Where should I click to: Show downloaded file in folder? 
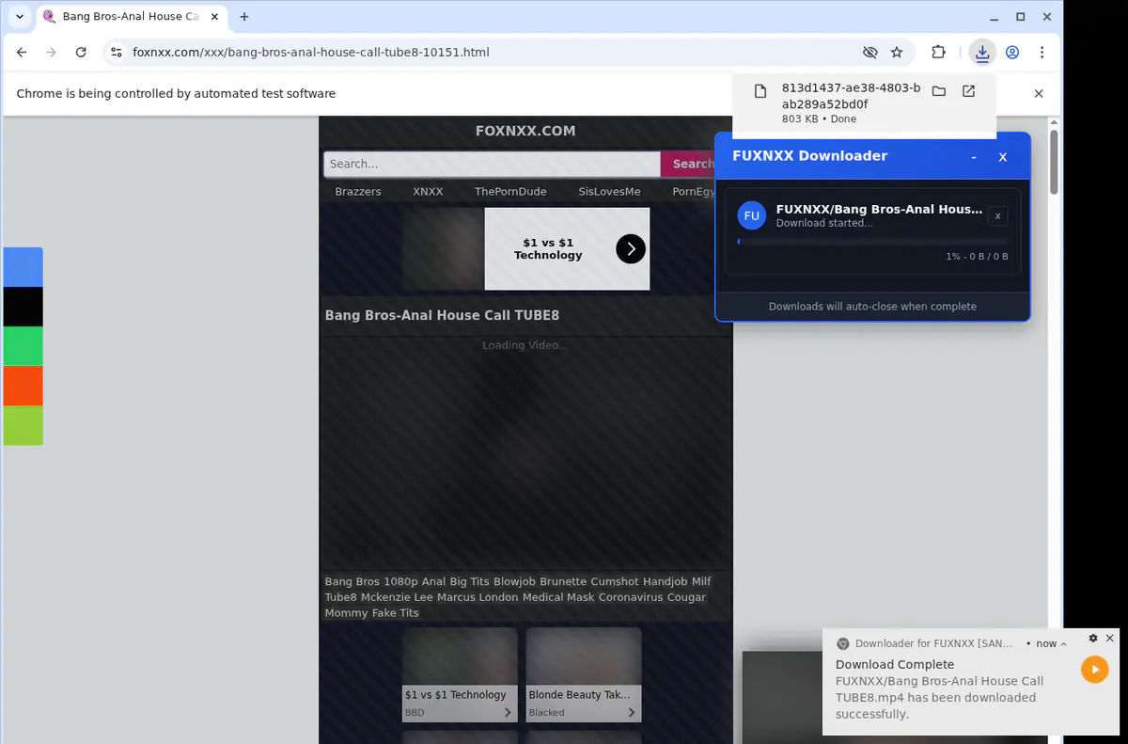tap(938, 91)
